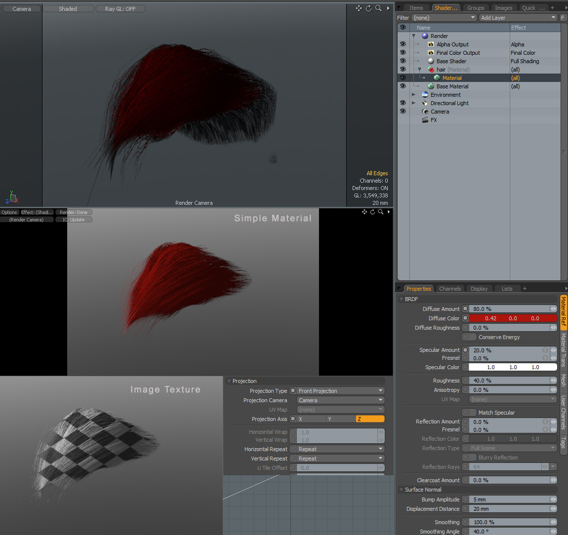The height and width of the screenshot is (535, 568).
Task: Expand the Environment tree item
Action: (x=414, y=95)
